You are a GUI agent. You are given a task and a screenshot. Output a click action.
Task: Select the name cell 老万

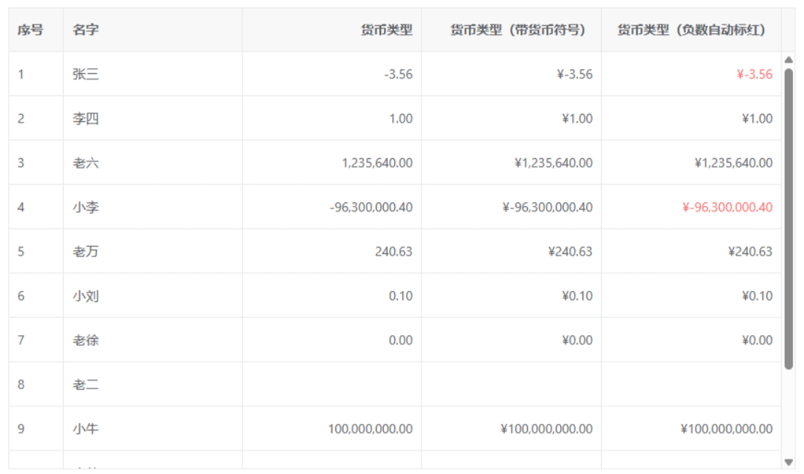tap(153, 251)
